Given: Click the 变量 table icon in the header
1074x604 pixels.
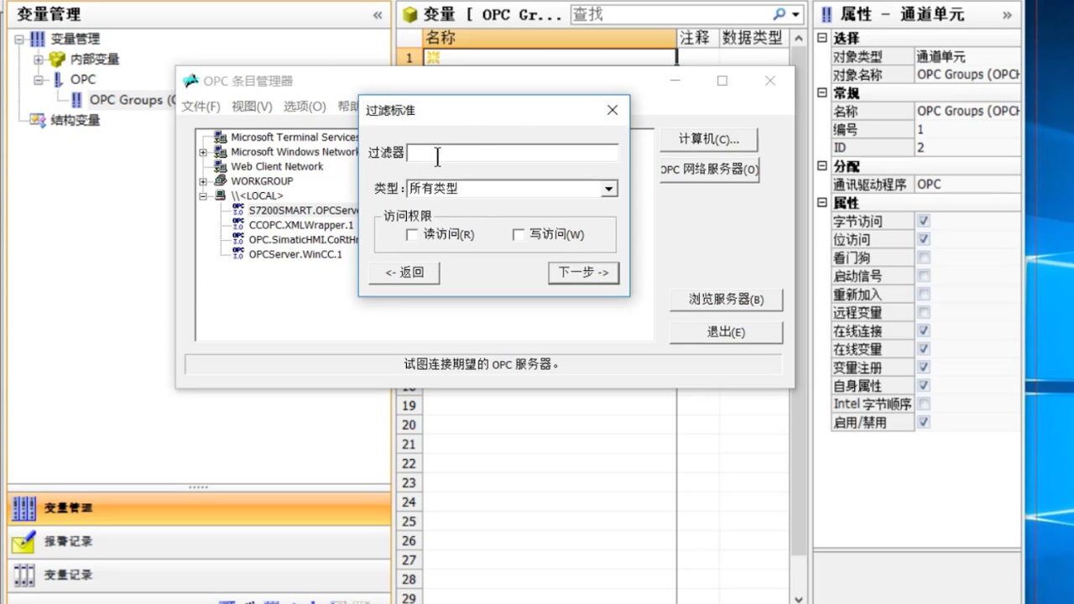Looking at the screenshot, I should 410,13.
